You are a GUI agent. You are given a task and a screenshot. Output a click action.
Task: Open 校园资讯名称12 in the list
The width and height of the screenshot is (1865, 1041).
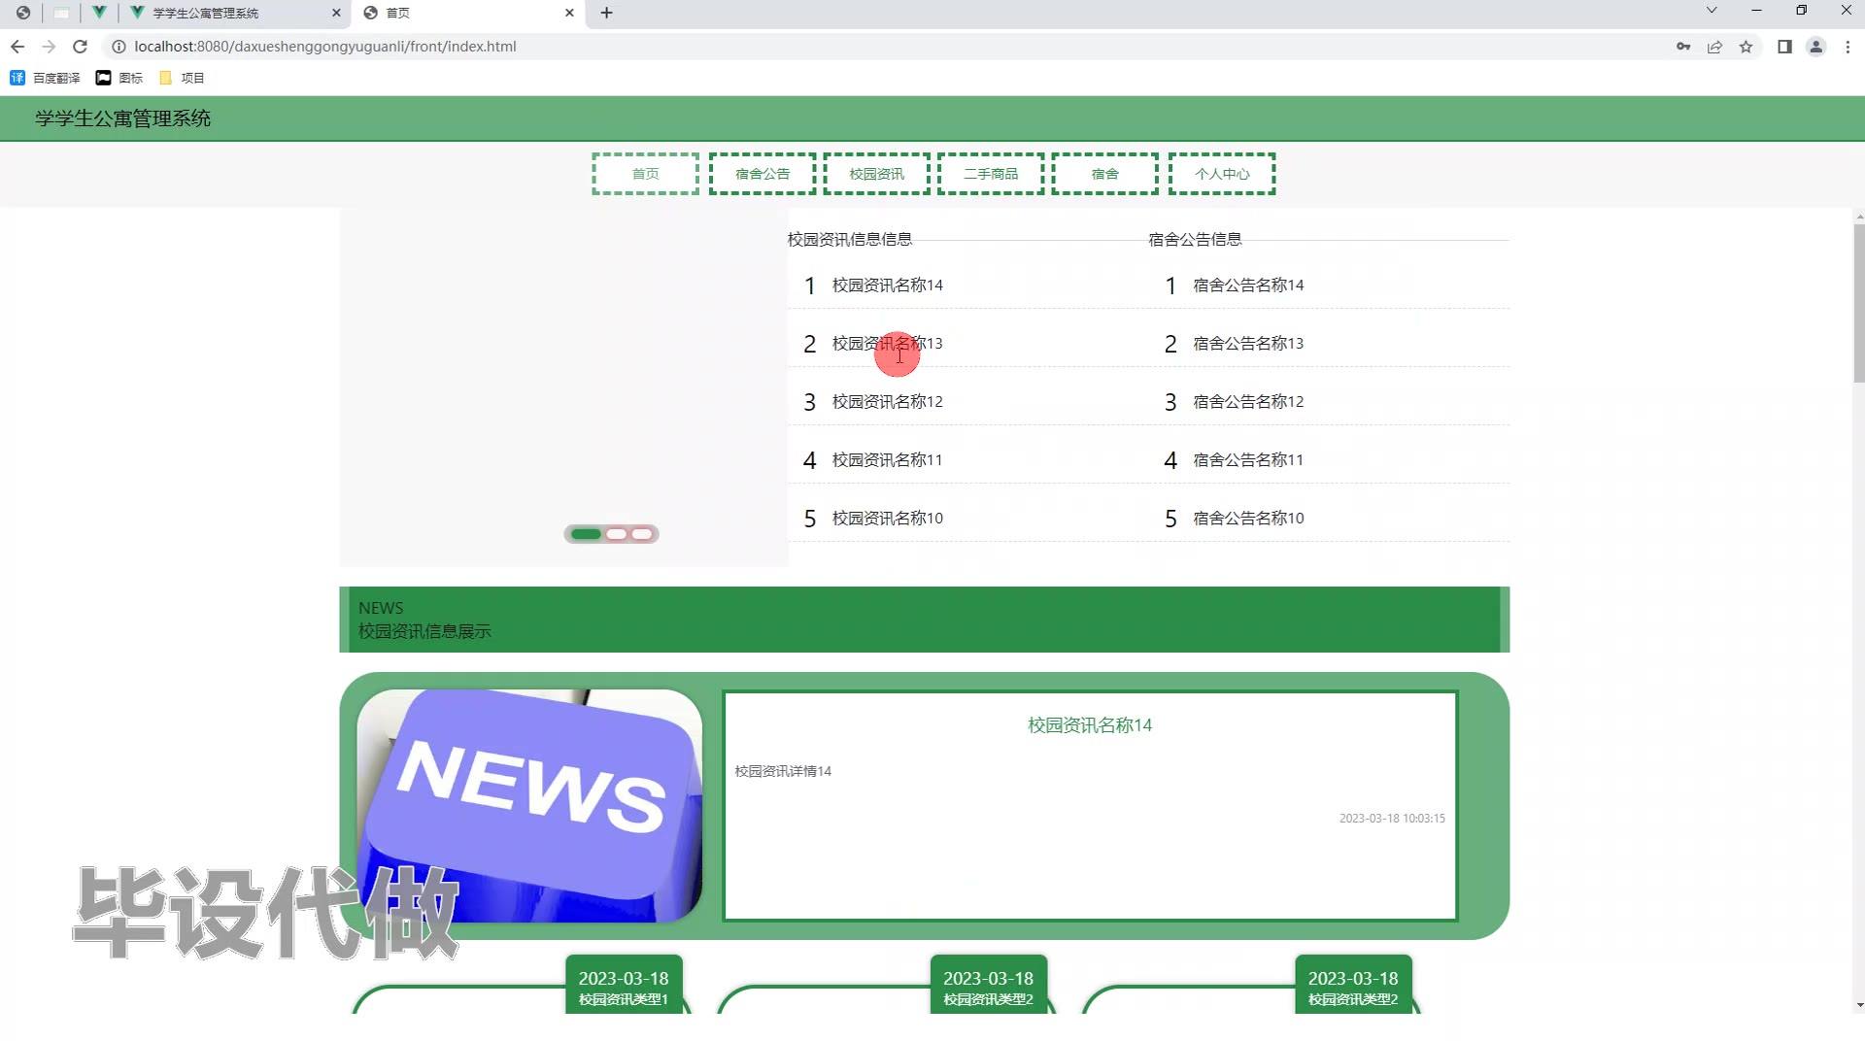pos(887,402)
